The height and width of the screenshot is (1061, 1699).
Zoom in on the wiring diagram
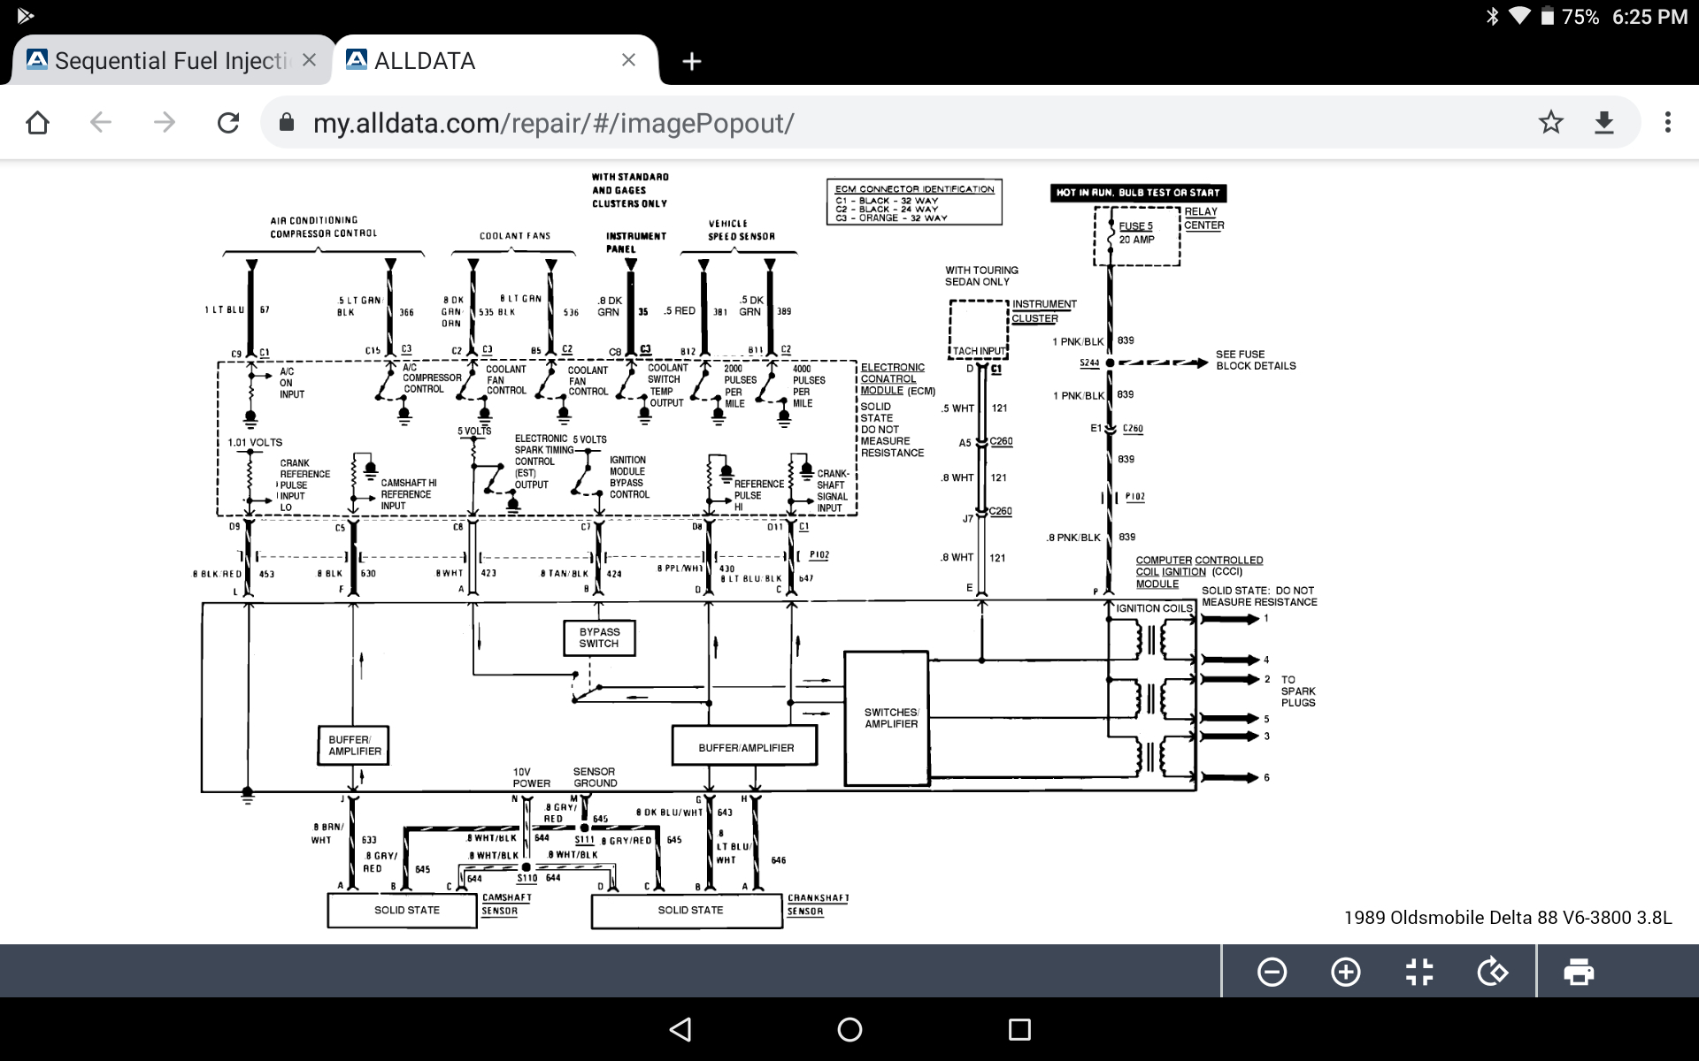coord(1345,973)
